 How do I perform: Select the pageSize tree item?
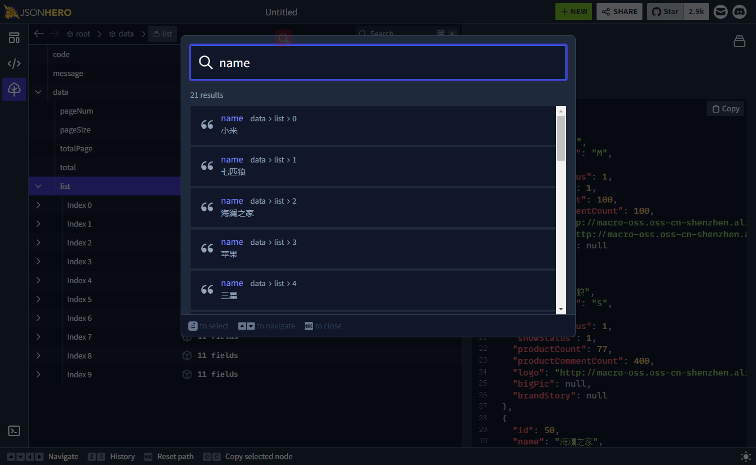(75, 129)
